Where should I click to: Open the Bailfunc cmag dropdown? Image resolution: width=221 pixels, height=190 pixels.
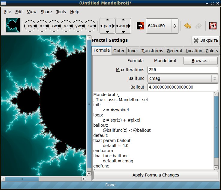tap(183, 78)
